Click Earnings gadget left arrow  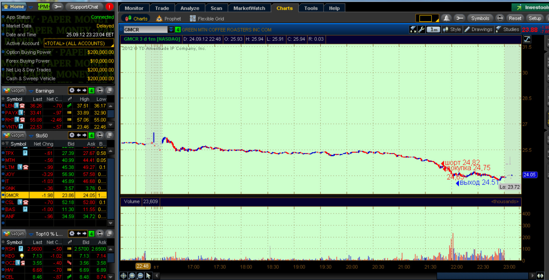[79, 90]
